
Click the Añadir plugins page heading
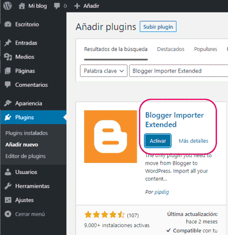[x=106, y=27]
